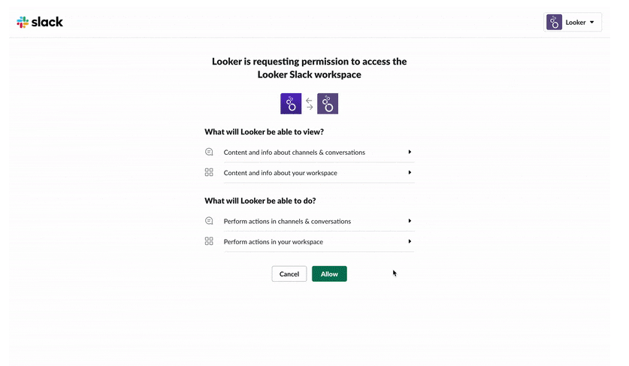Click the permission request heading text
Screen dimensions: 629x366
click(310, 68)
